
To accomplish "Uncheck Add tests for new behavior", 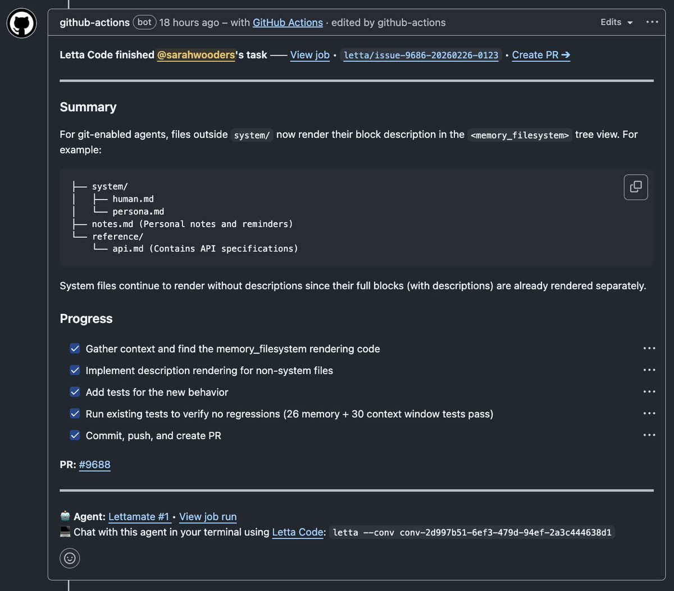I will point(75,392).
